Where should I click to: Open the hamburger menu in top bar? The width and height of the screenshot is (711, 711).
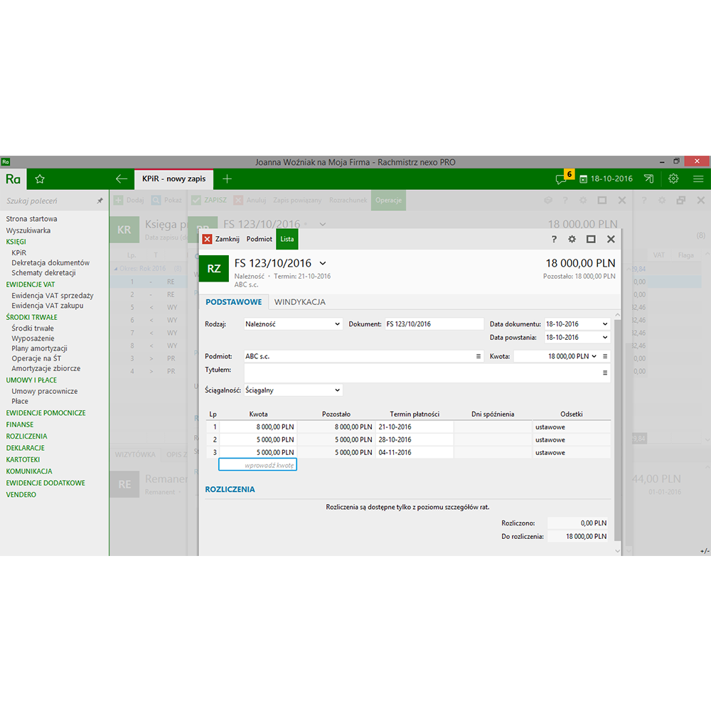click(x=698, y=179)
